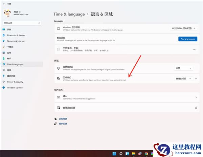Open more options for 中文(简体，中国)
Image resolution: width=203 pixels, height=157 pixels.
coord(194,49)
